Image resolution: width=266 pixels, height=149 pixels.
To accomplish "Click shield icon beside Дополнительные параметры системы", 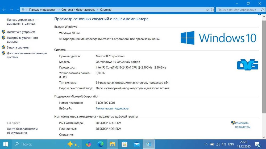I will pos(3,53).
